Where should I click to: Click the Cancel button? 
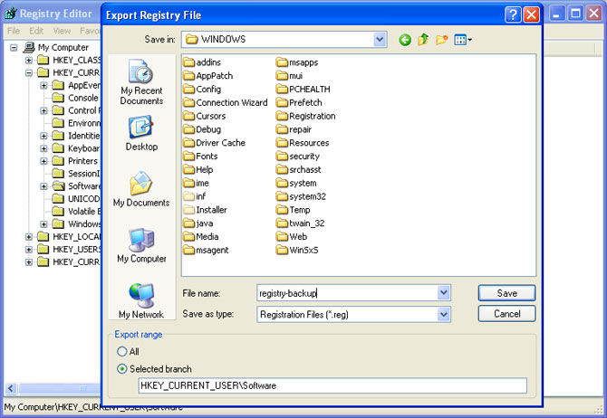(506, 314)
